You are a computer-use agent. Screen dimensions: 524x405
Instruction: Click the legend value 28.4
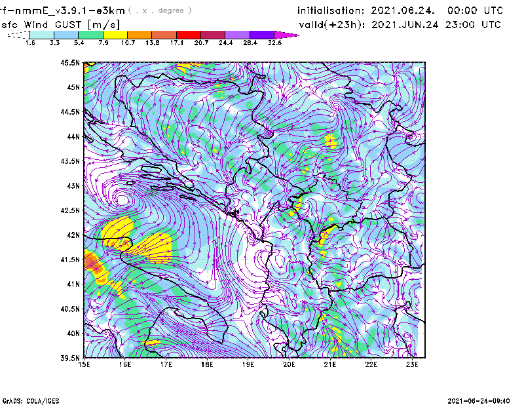pos(250,43)
